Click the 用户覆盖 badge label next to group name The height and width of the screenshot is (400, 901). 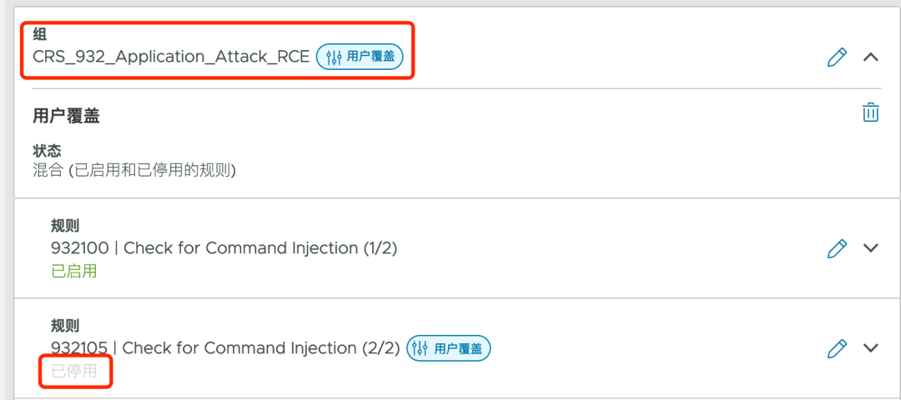(x=371, y=57)
